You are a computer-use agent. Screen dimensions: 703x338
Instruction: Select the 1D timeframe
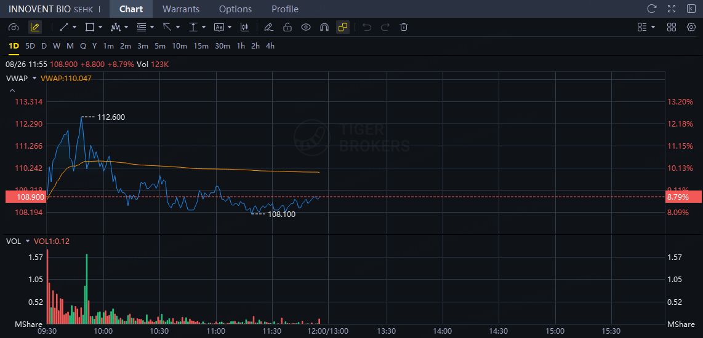pos(14,45)
